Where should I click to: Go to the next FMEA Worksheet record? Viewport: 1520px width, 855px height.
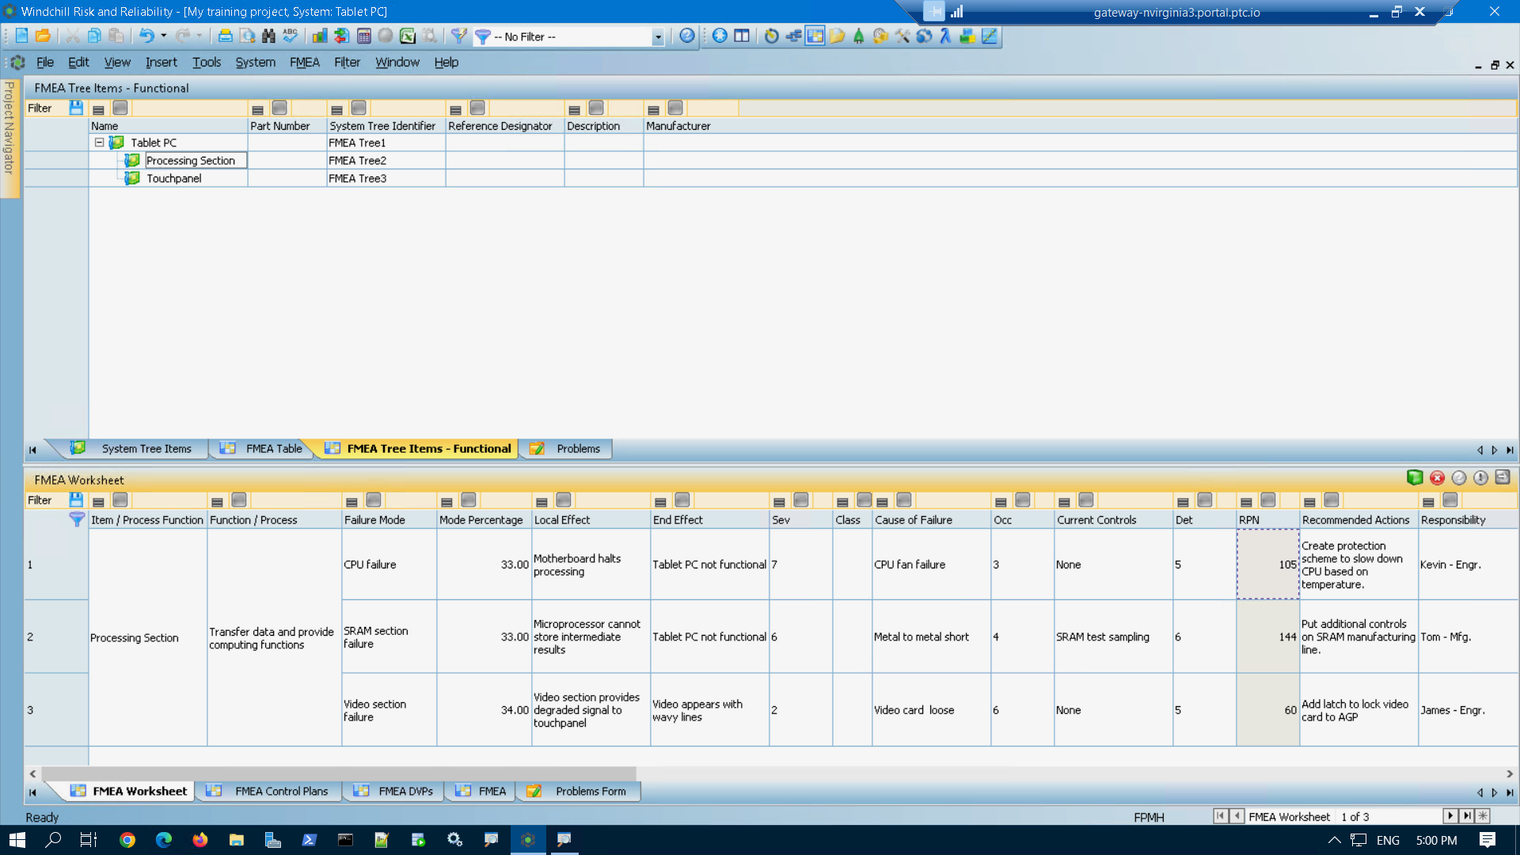1450,816
